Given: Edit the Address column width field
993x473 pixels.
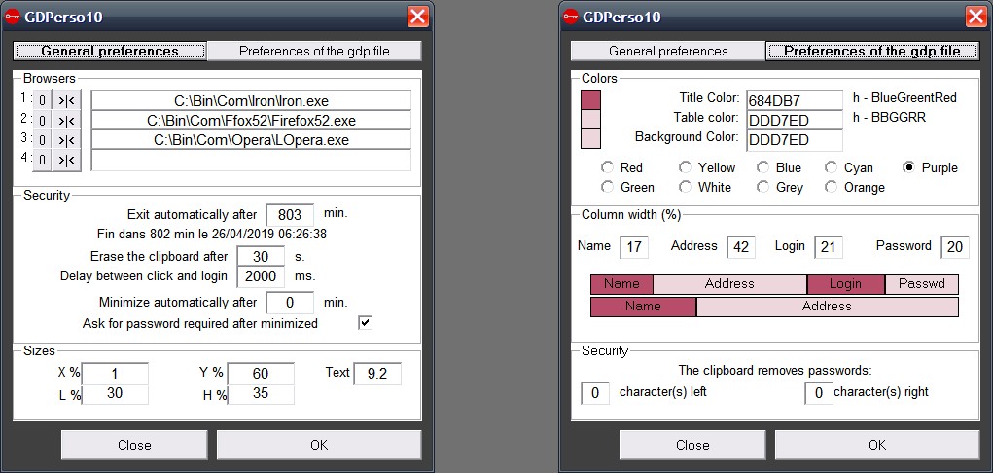Looking at the screenshot, I should pos(741,247).
